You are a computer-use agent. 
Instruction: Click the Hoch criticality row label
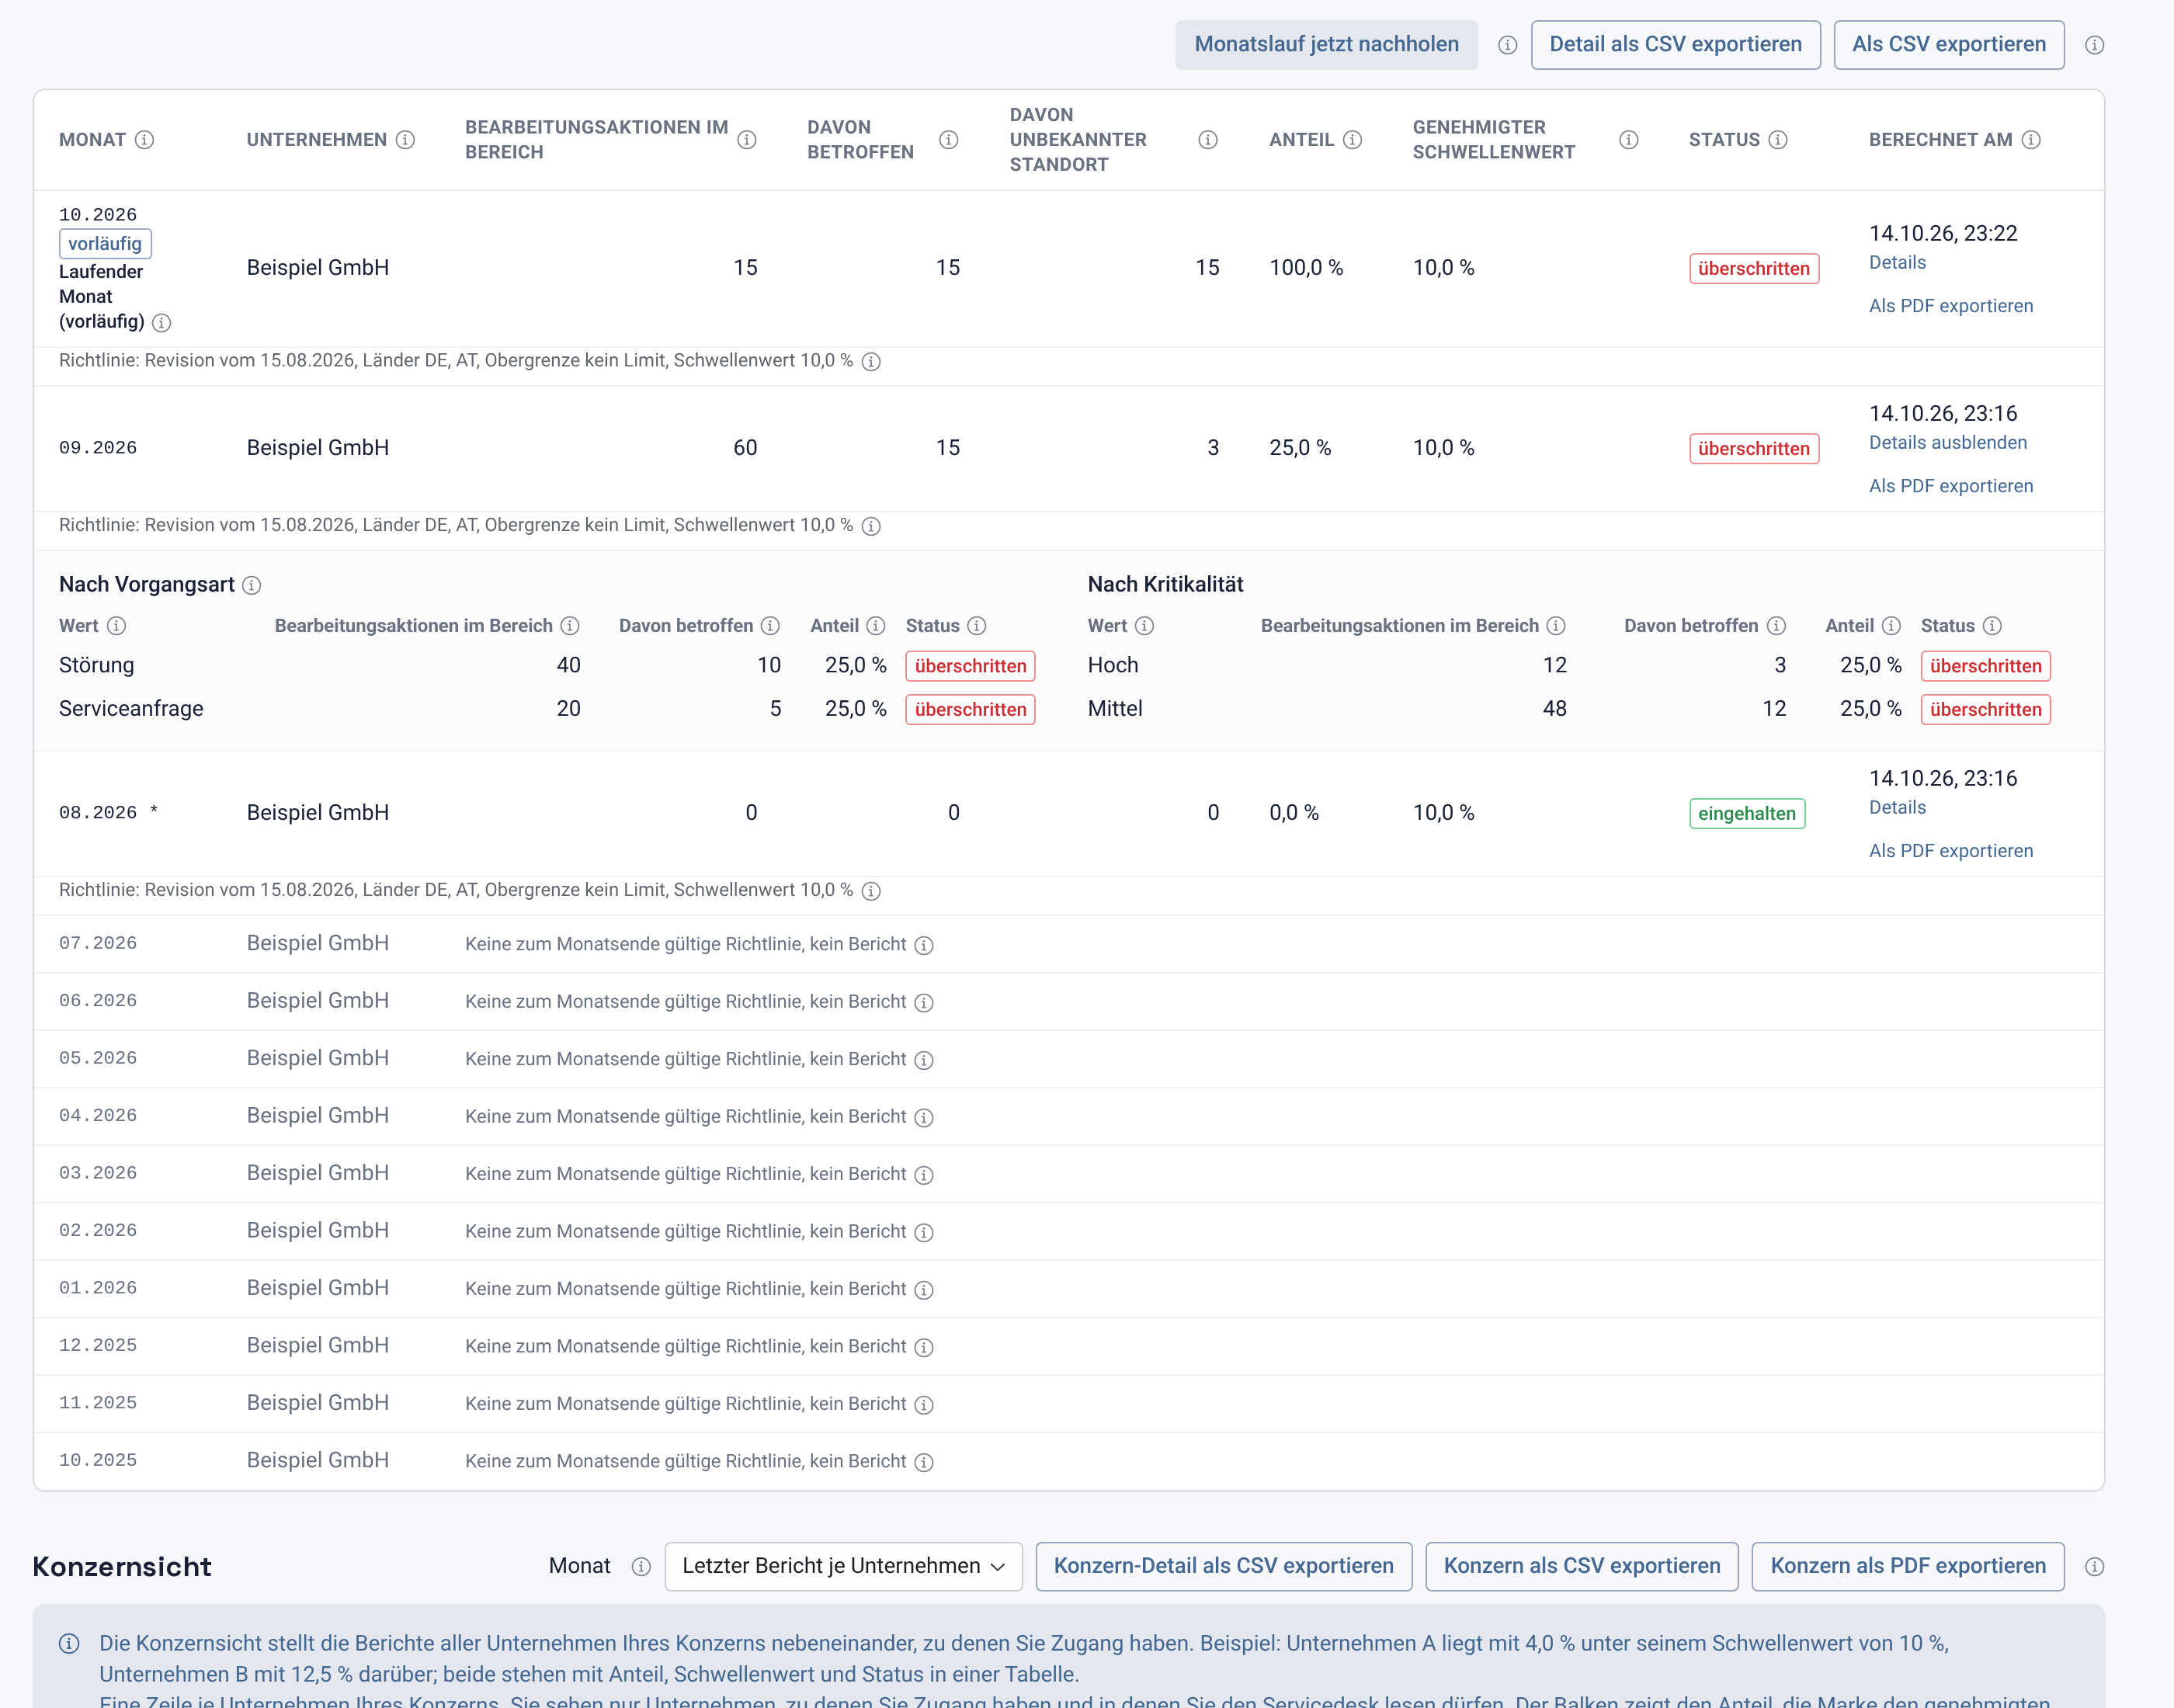[x=1112, y=666]
